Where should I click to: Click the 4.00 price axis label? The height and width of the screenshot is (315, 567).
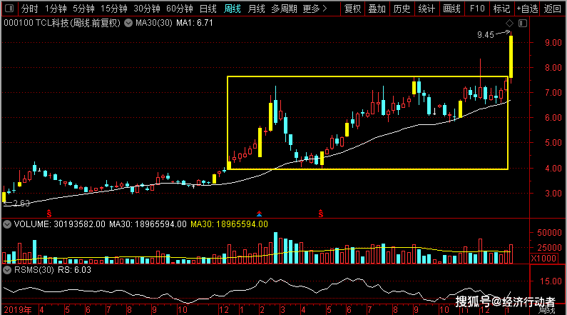pyautogui.click(x=553, y=168)
